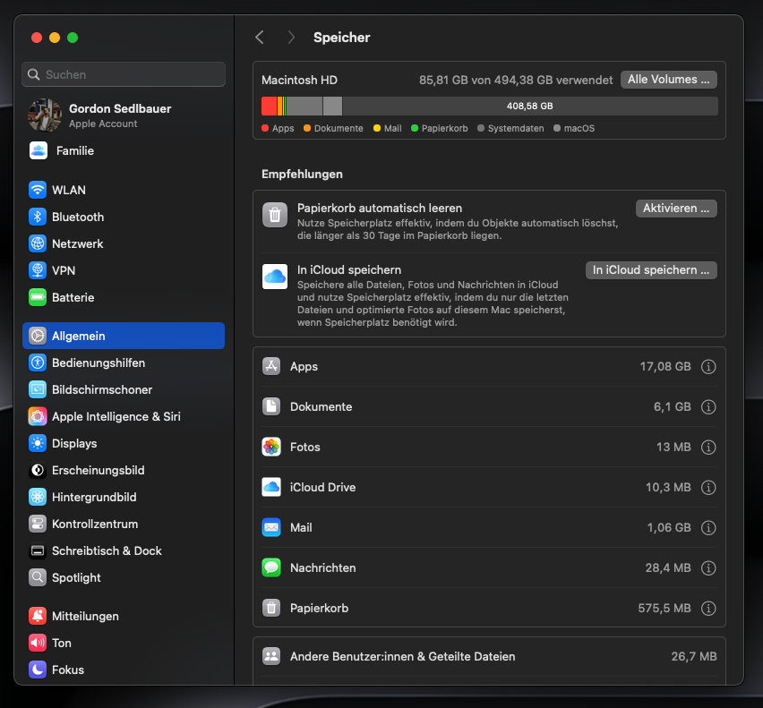Open Displays settings
763x708 pixels.
(36, 443)
